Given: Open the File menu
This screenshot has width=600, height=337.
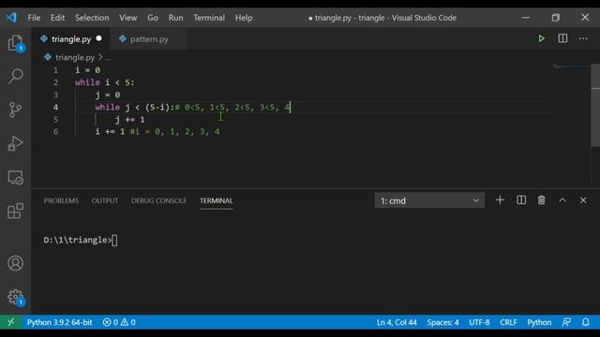Looking at the screenshot, I should [34, 18].
